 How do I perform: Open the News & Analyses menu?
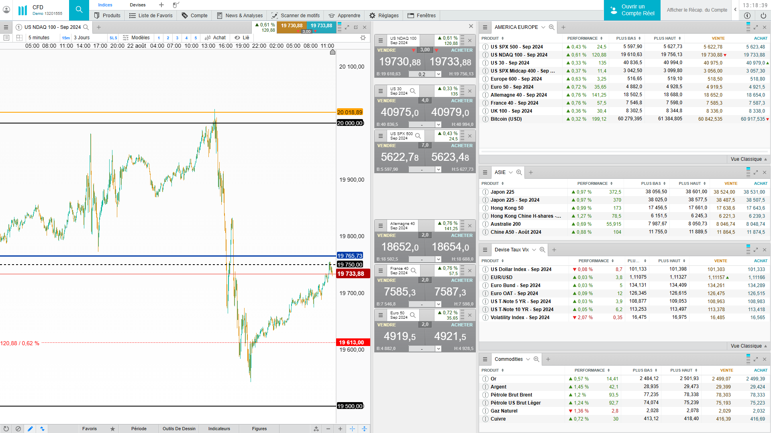point(240,16)
